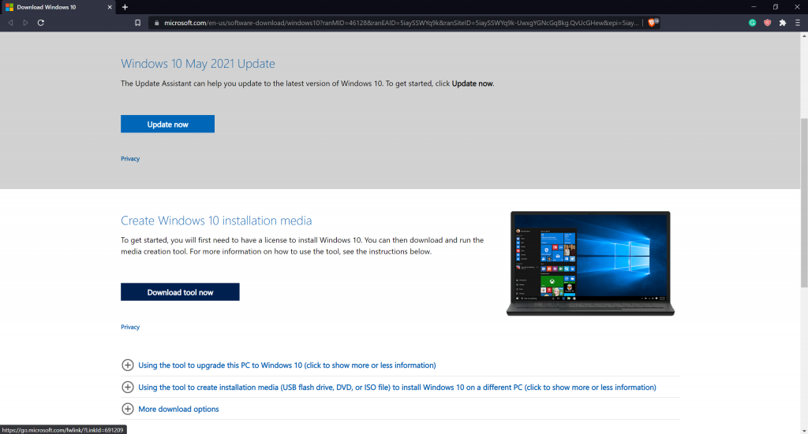Open Privacy link under Download tool now

coord(130,327)
